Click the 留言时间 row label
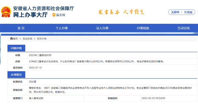Viewport: 198px width, 107px height. pyautogui.click(x=18, y=68)
